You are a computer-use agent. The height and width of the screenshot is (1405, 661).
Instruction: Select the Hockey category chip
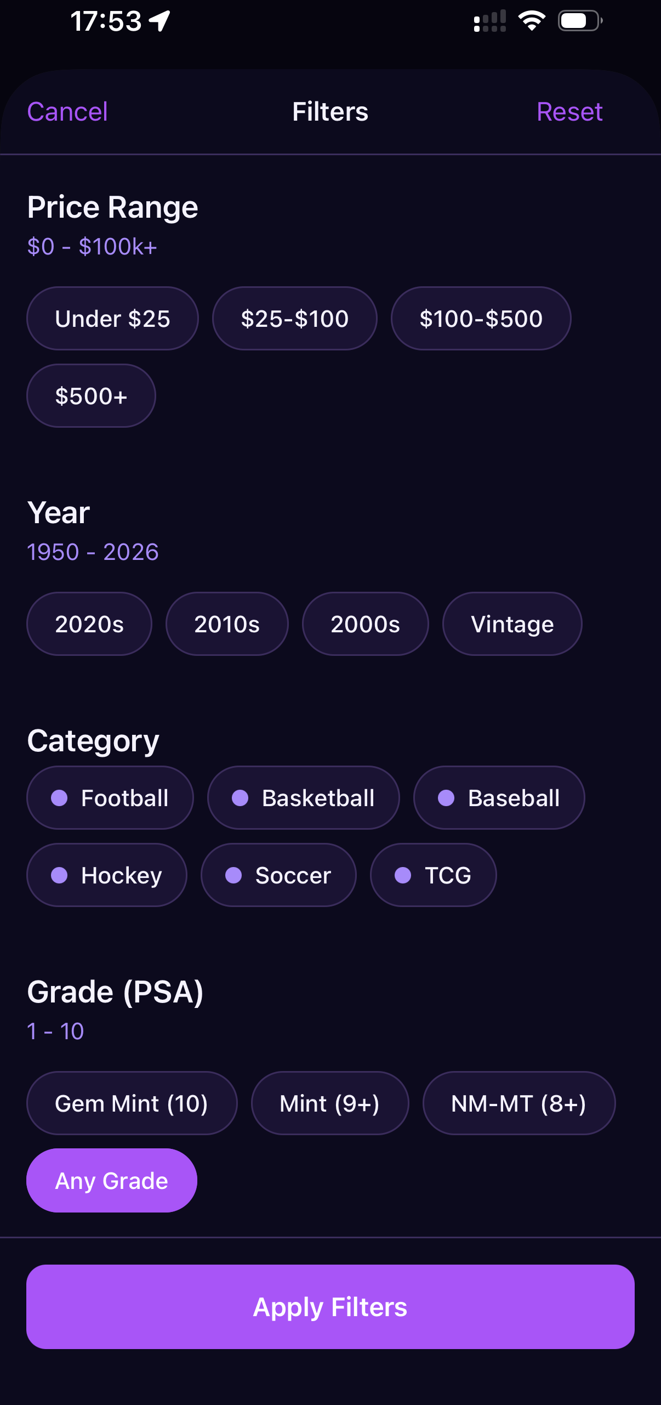[x=107, y=875]
